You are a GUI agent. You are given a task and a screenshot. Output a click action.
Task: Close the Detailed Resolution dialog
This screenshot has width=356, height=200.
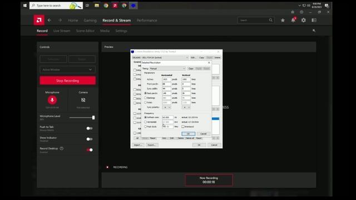(209, 63)
